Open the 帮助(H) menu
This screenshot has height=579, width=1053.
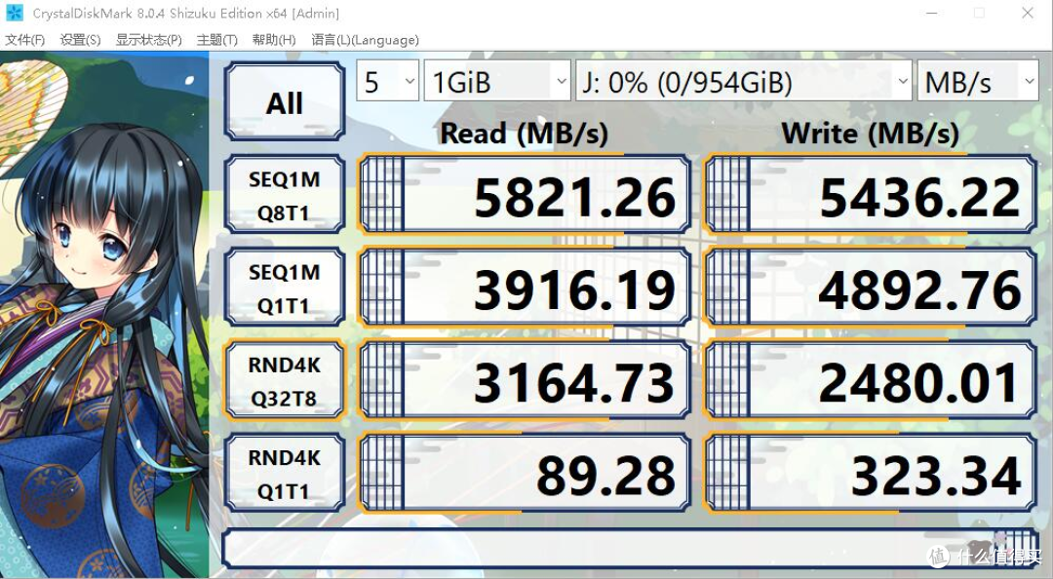pos(273,40)
